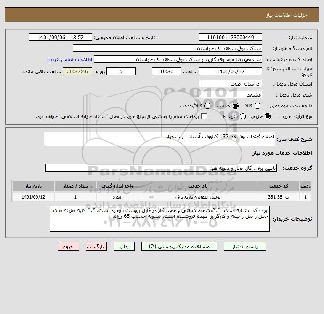Image resolution: width=324 pixels, height=314 pixels.
Task: Click the city field مشهد
Action: [231, 94]
